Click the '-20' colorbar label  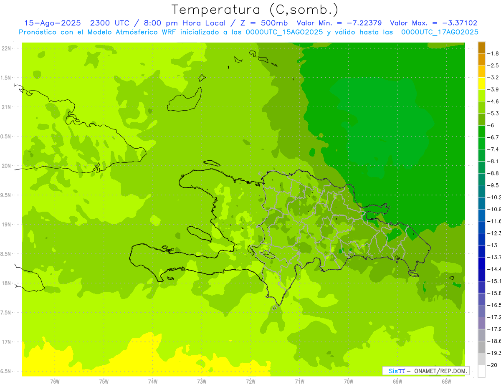click(493, 365)
